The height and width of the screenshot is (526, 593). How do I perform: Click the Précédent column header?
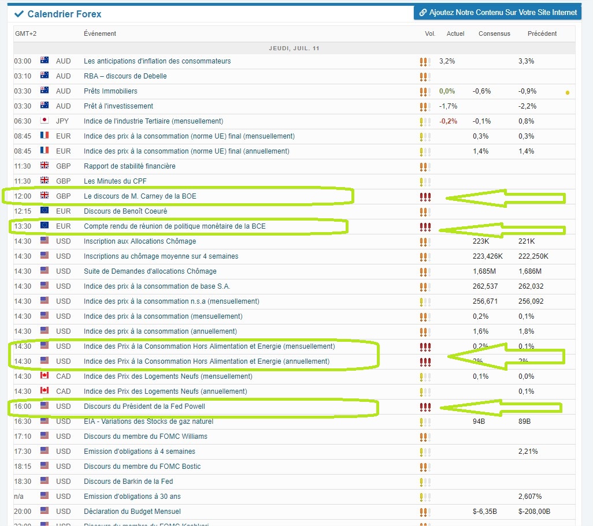pos(542,33)
